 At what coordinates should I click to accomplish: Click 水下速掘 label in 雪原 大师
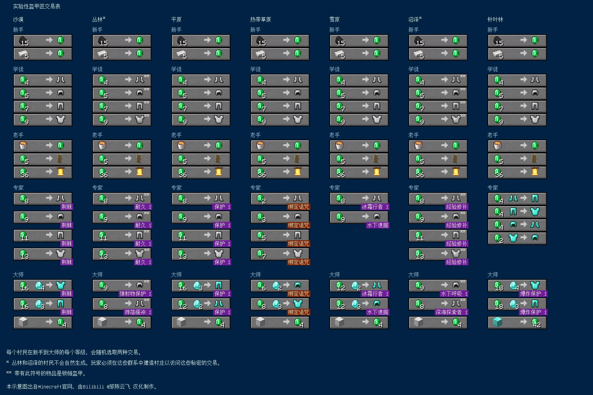click(378, 312)
